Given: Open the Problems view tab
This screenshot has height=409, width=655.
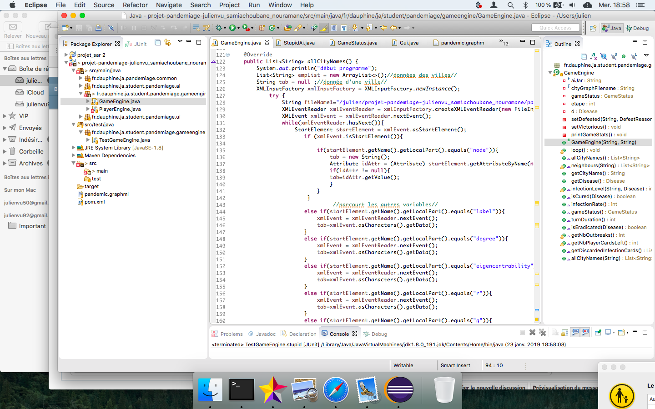Looking at the screenshot, I should (227, 334).
